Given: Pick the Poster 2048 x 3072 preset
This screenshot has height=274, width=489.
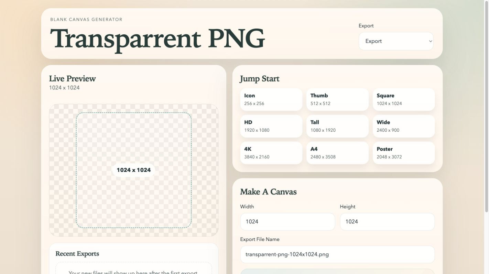Looking at the screenshot, I should [x=404, y=153].
